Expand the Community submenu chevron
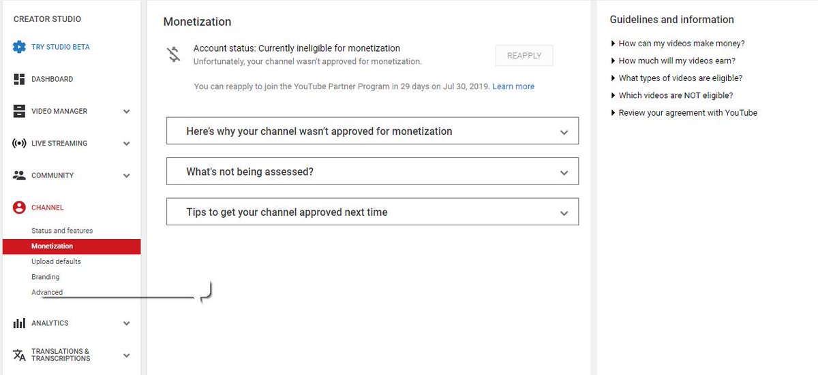The height and width of the screenshot is (375, 818). pos(127,176)
